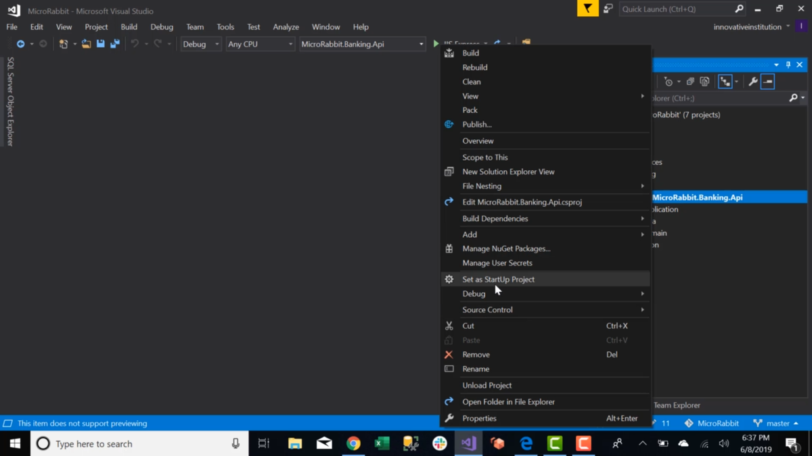Open the Tools menu in the menu bar

point(225,27)
